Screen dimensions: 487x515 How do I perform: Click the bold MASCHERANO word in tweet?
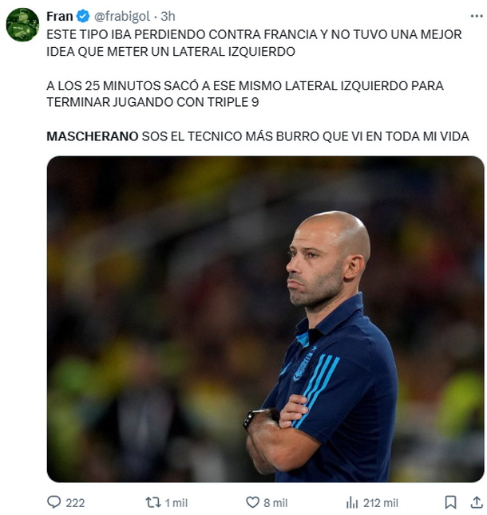click(93, 136)
